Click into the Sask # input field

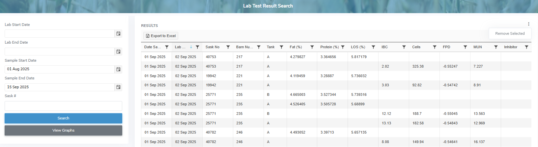click(63, 106)
